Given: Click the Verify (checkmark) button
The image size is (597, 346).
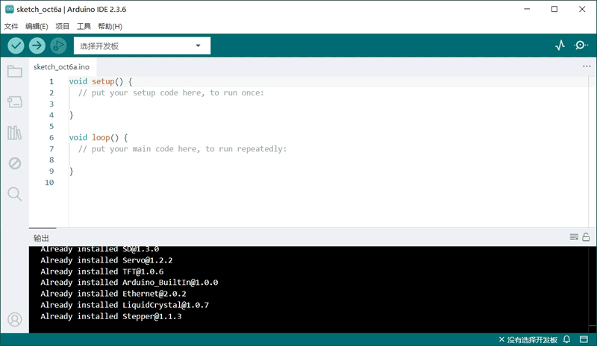Looking at the screenshot, I should [16, 45].
